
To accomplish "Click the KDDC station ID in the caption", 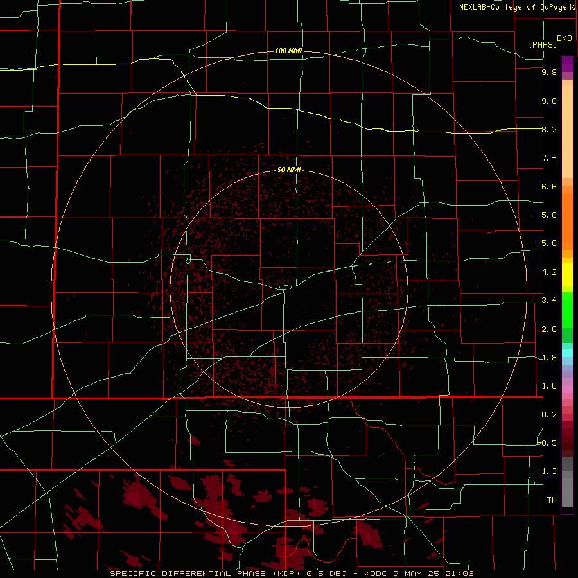I will click(x=376, y=574).
